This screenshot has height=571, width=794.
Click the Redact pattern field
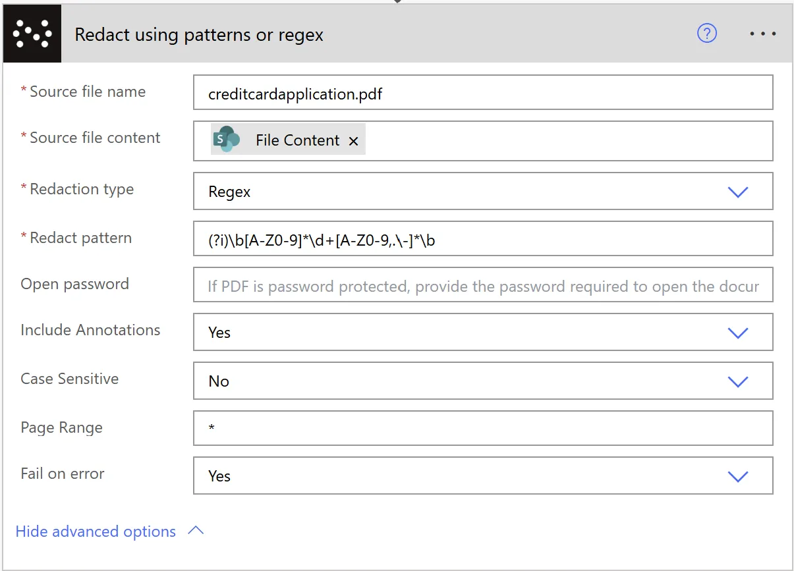point(483,238)
